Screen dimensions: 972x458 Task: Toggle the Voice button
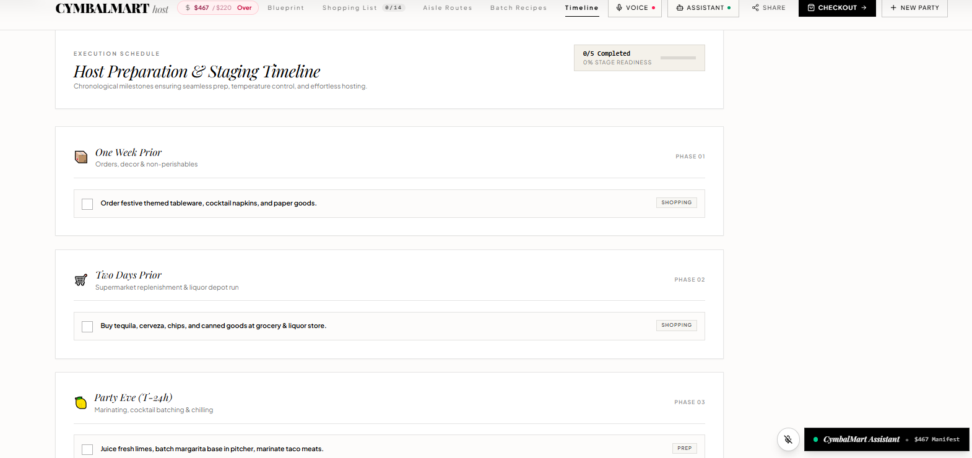635,8
